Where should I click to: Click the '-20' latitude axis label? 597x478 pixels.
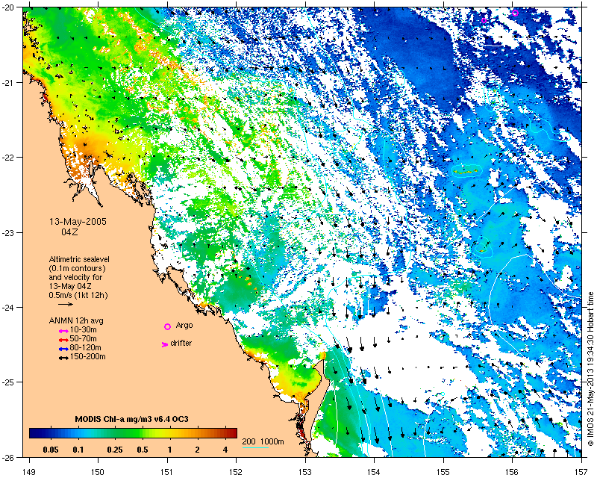(x=9, y=7)
